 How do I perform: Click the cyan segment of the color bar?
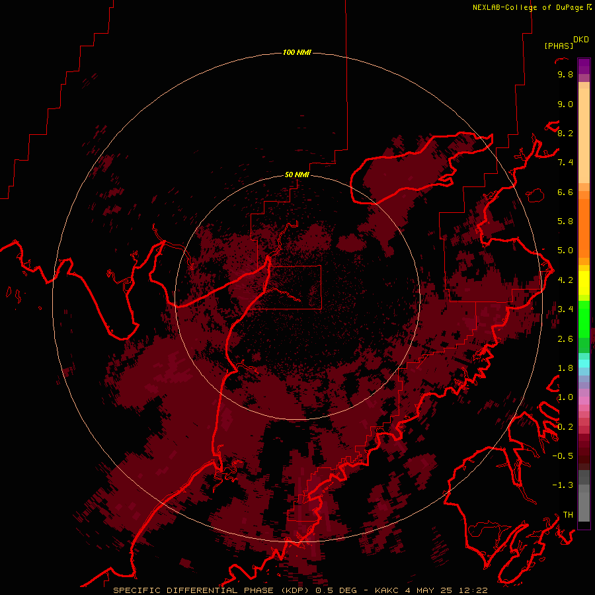(x=584, y=364)
